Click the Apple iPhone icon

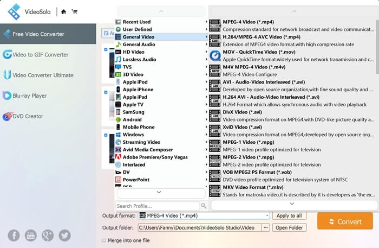pos(118,90)
